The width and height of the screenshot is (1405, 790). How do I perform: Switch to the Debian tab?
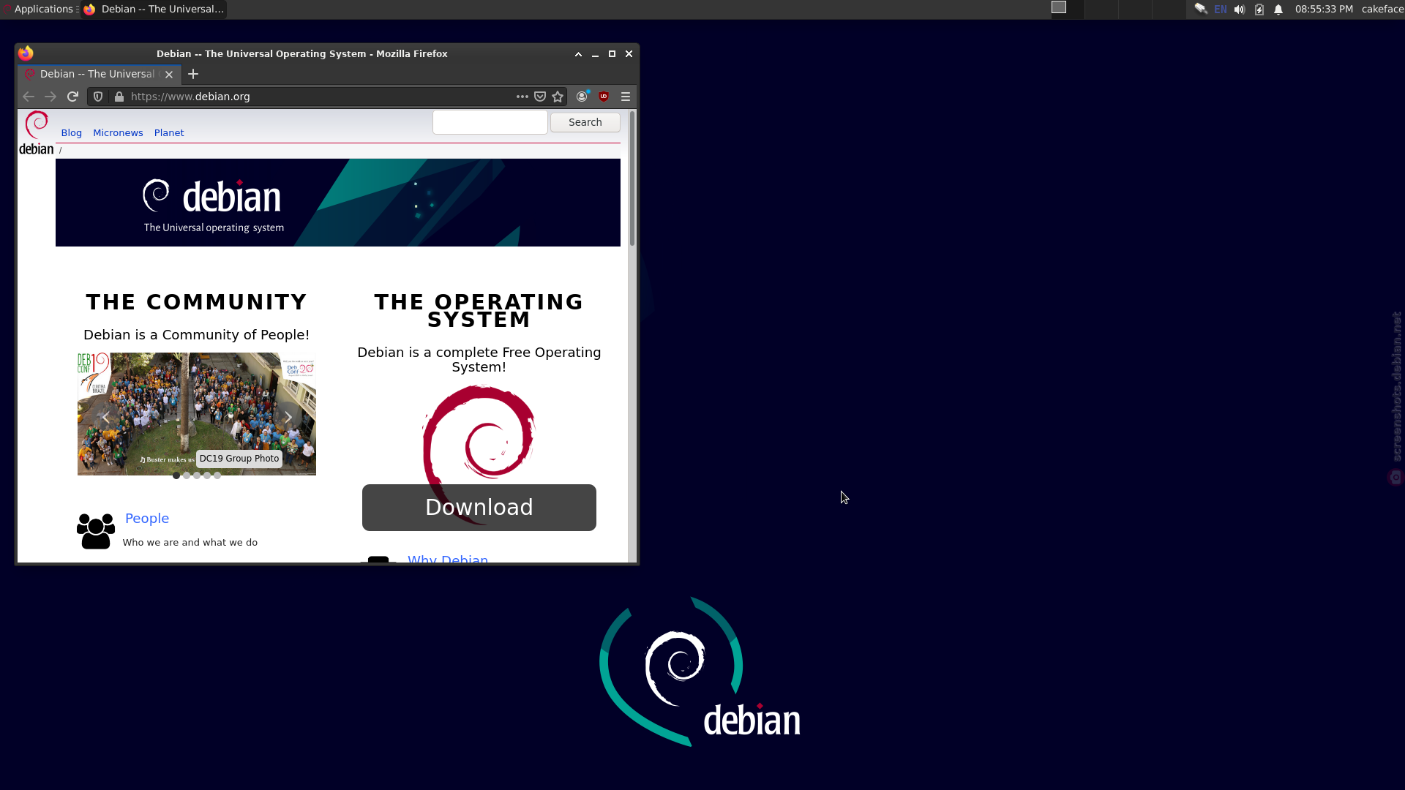pyautogui.click(x=99, y=74)
